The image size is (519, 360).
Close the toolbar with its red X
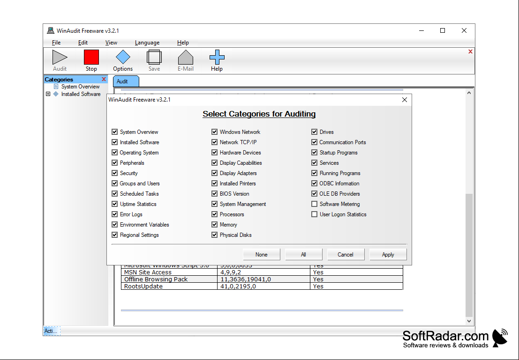pyautogui.click(x=470, y=51)
